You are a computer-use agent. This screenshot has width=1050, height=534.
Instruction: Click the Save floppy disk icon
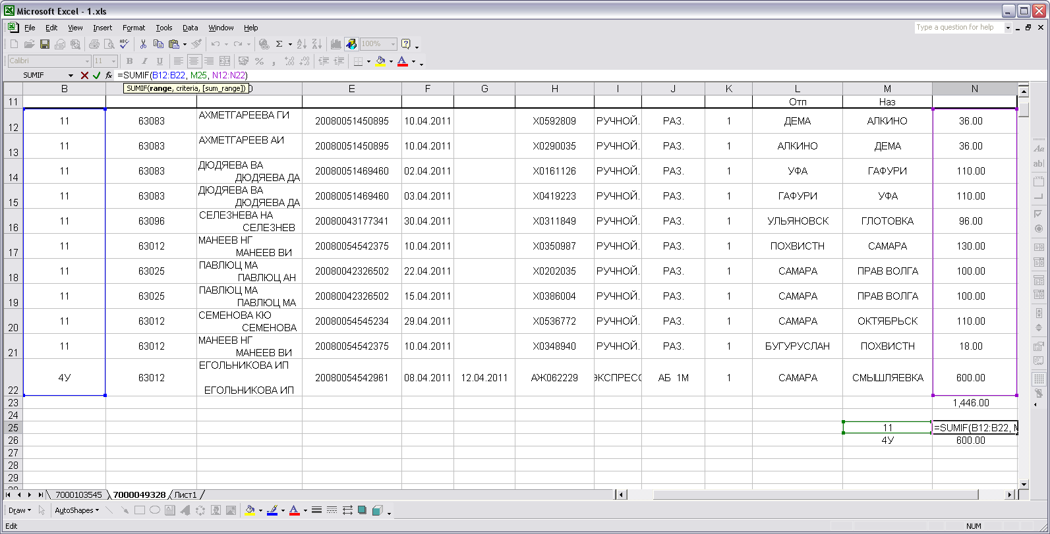point(45,44)
